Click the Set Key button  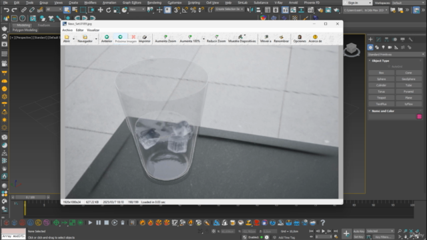[x=359, y=237]
